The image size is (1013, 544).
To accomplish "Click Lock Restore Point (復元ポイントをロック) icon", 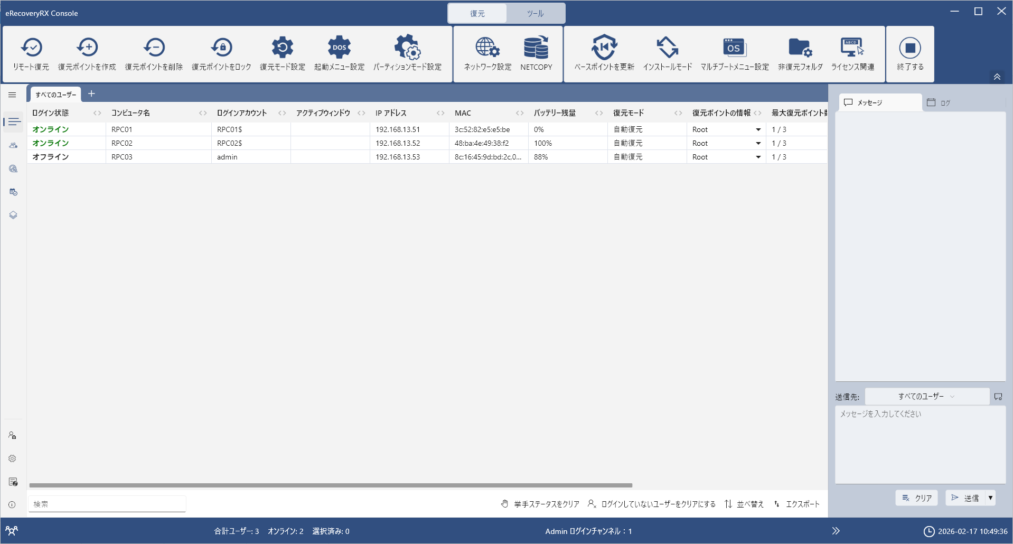I will [x=221, y=48].
